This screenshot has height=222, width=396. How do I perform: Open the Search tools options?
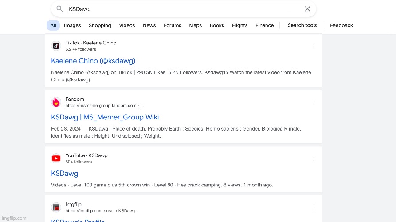(302, 25)
